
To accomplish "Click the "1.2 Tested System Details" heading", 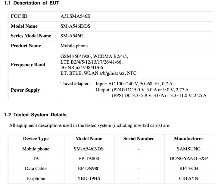I will [35, 115].
